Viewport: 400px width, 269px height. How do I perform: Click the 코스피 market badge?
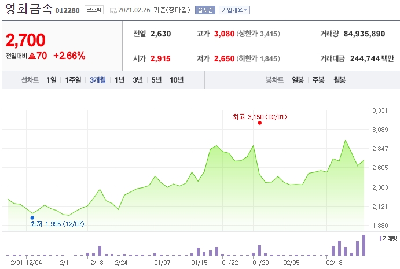94,10
